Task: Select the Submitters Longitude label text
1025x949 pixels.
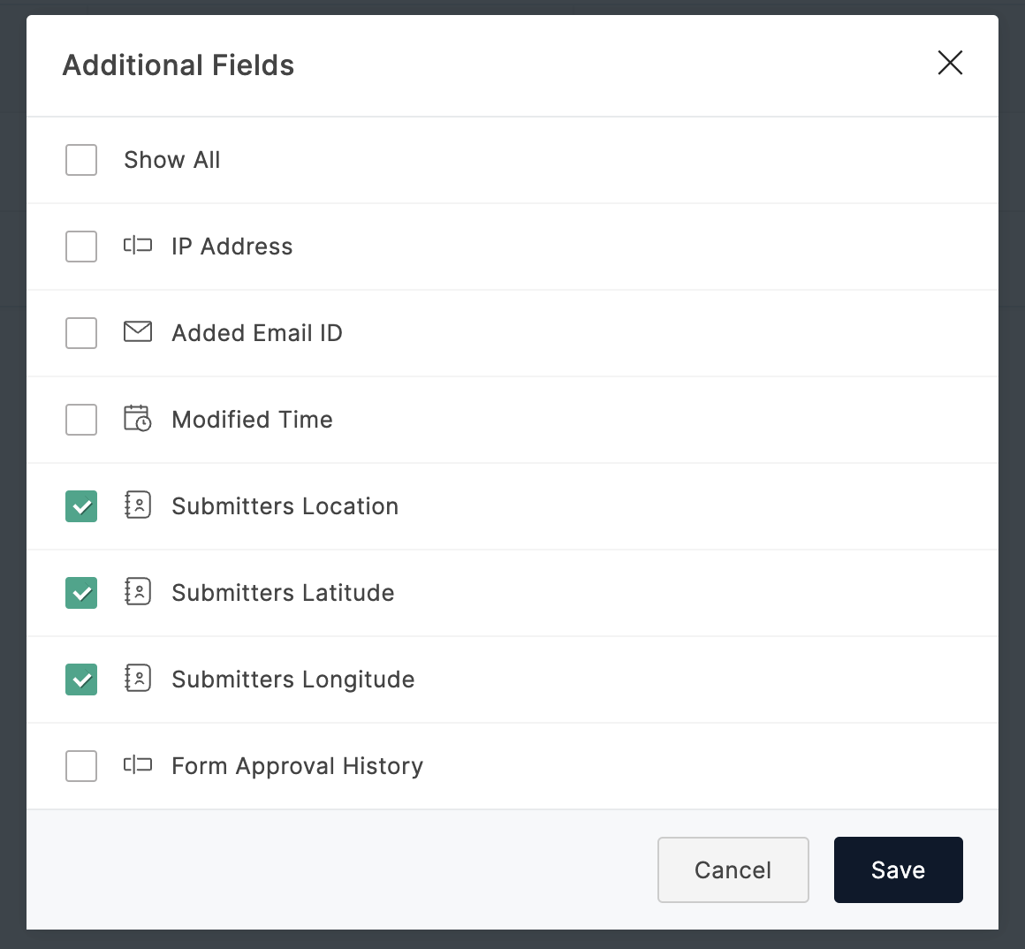Action: tap(293, 679)
